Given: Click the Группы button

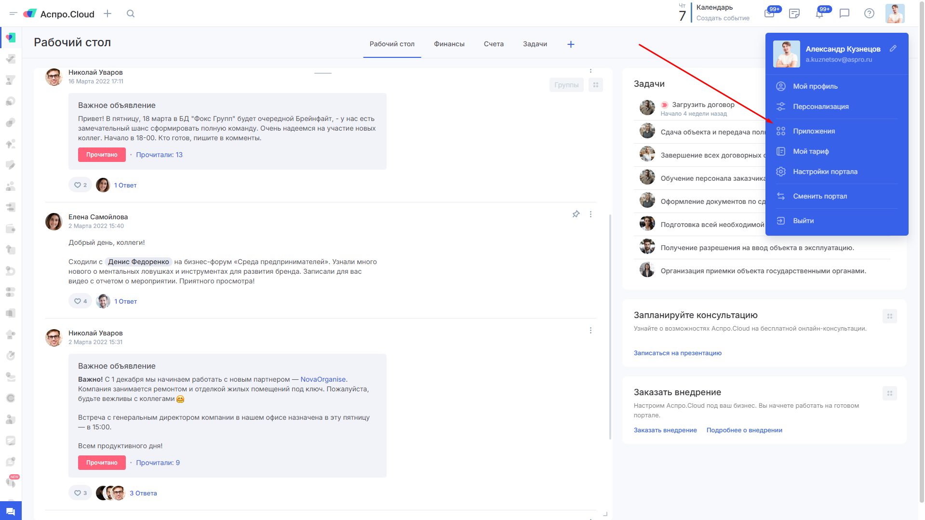Looking at the screenshot, I should pyautogui.click(x=566, y=85).
